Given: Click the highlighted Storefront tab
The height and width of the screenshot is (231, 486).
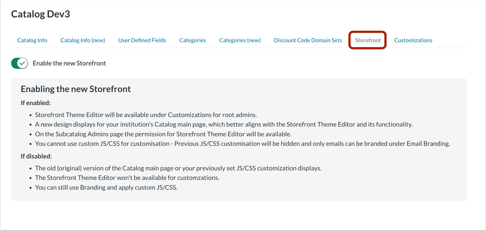Looking at the screenshot, I should (368, 40).
